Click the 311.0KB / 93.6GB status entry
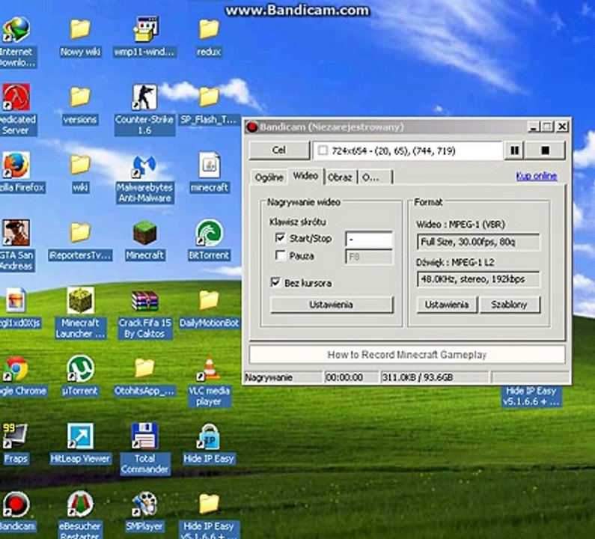This screenshot has width=595, height=539. tap(435, 377)
